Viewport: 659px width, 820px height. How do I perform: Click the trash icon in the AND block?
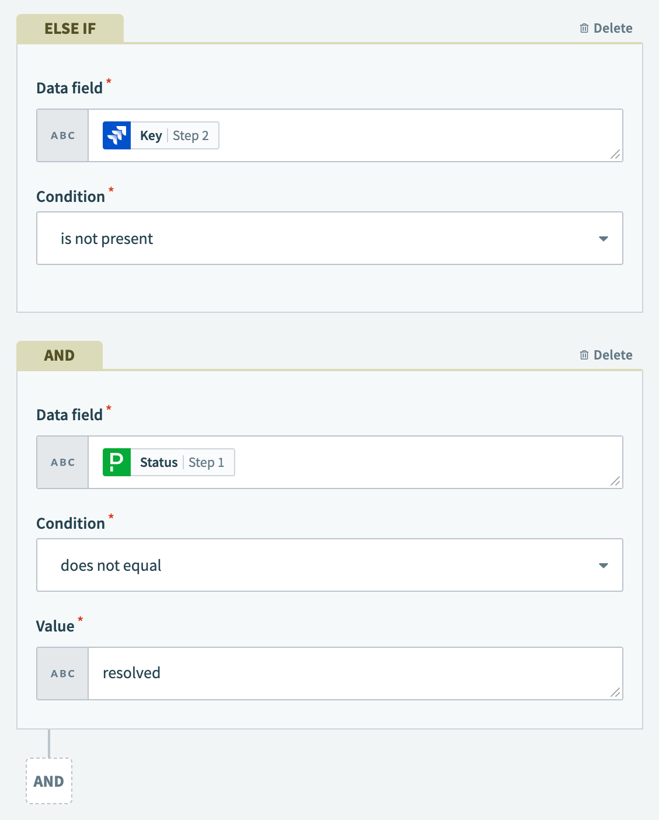(x=584, y=354)
